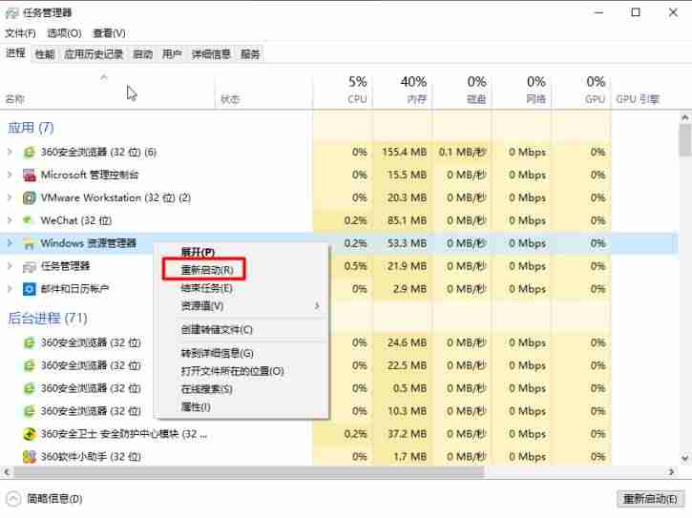Choose 结束任务(E) in the context menu
Viewport: 692px width, 518px height.
pos(206,288)
